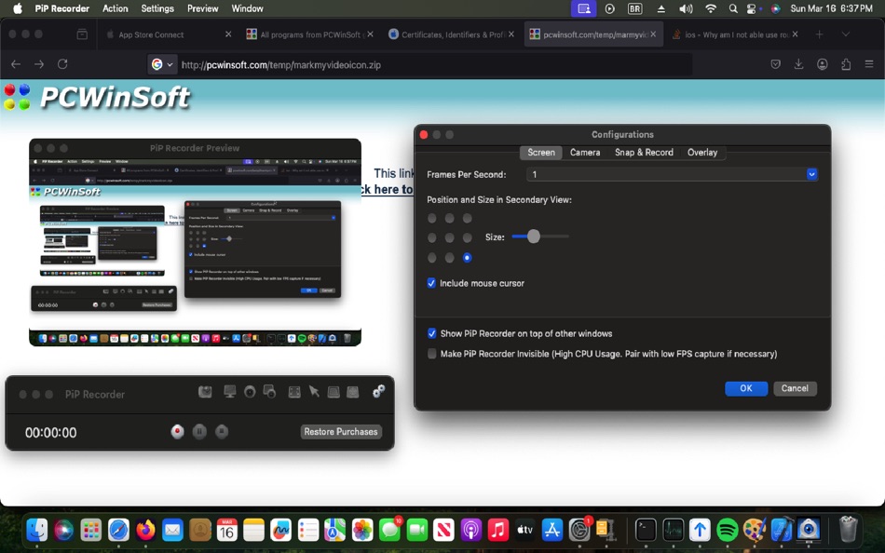Image resolution: width=885 pixels, height=553 pixels.
Task: Open Spotify from the Dock
Action: (x=727, y=530)
